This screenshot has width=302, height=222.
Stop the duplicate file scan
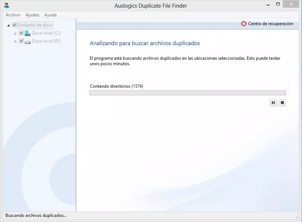(282, 103)
